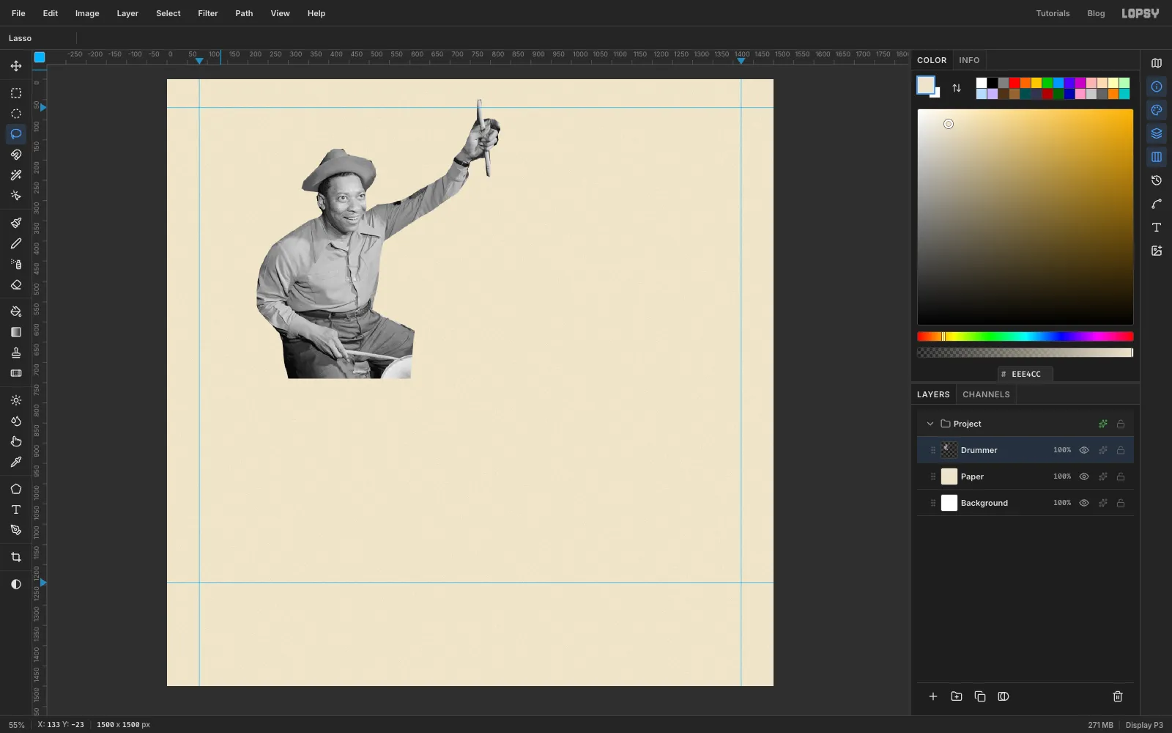Open the History panel icon

(x=1157, y=180)
